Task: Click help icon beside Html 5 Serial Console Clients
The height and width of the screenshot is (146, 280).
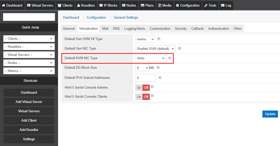Action: pyautogui.click(x=152, y=96)
